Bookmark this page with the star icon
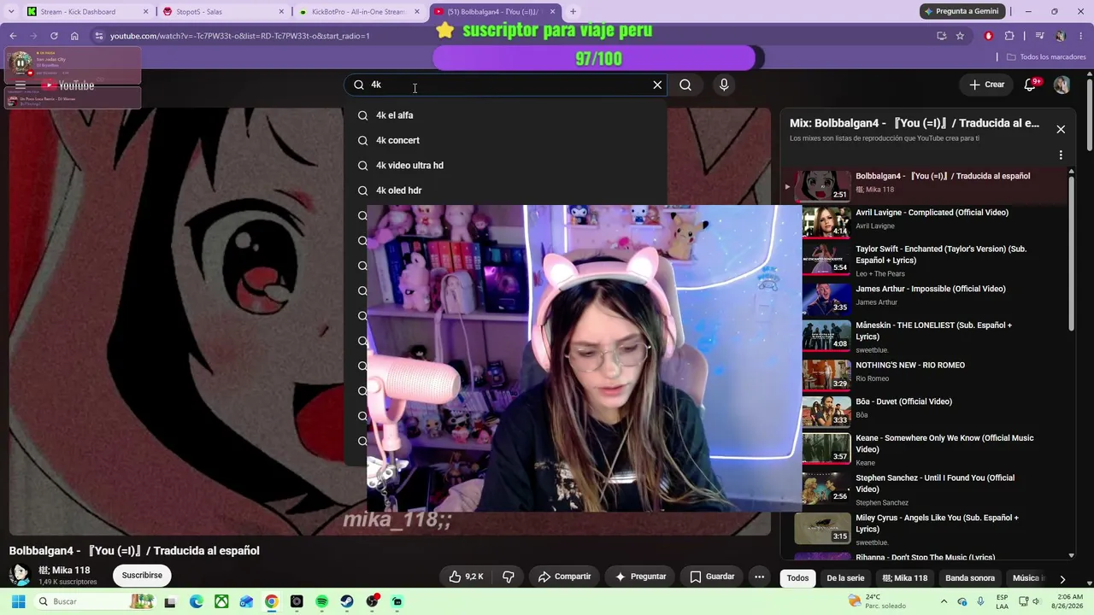 point(960,36)
